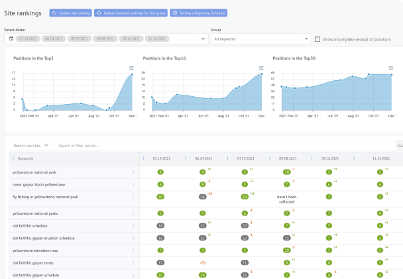Select the 05.14.2021 date chip
Screen dimensions: 403x279
coord(29,39)
